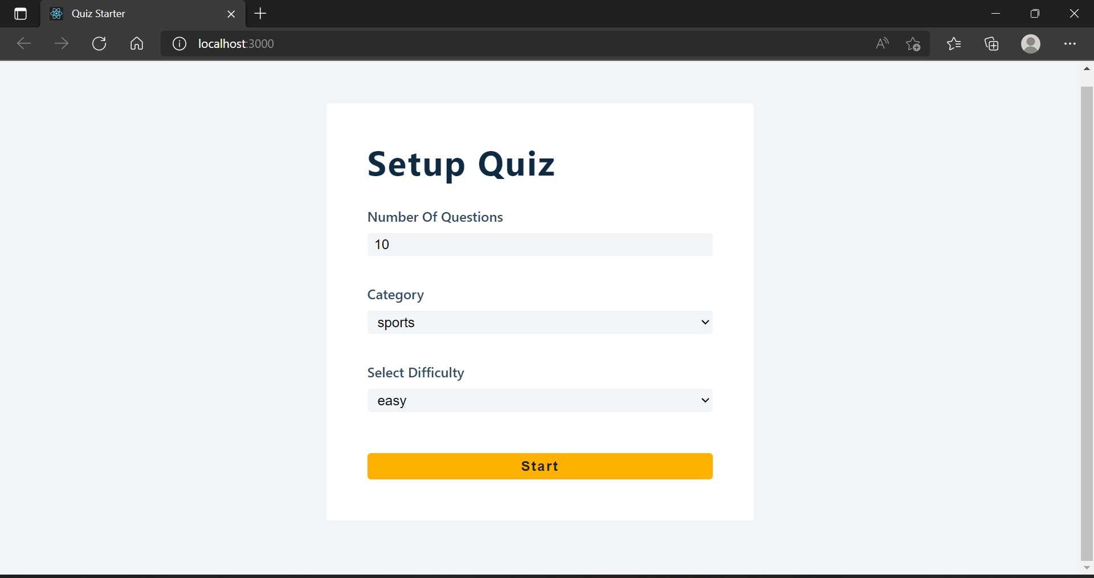
Task: Click the scrollbar down arrow
Action: coord(1087,568)
